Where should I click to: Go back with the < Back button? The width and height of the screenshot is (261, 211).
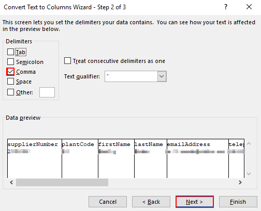(x=151, y=202)
